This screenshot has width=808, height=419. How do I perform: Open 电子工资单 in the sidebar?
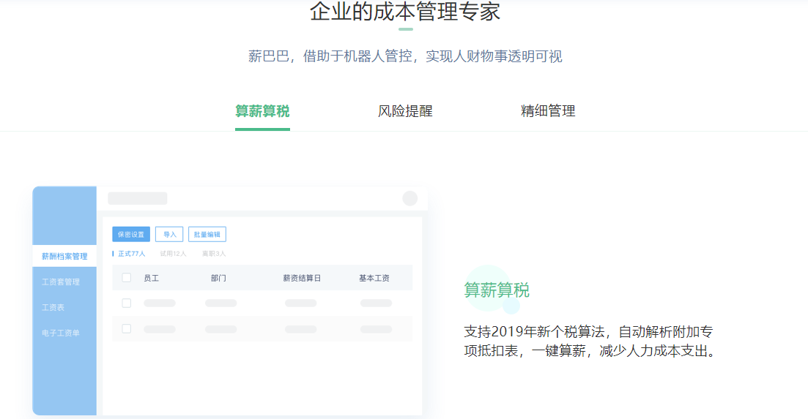(x=61, y=333)
